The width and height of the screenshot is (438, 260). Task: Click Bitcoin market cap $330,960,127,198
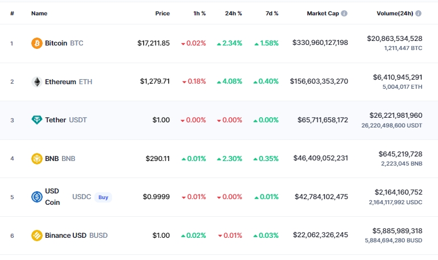coord(320,43)
